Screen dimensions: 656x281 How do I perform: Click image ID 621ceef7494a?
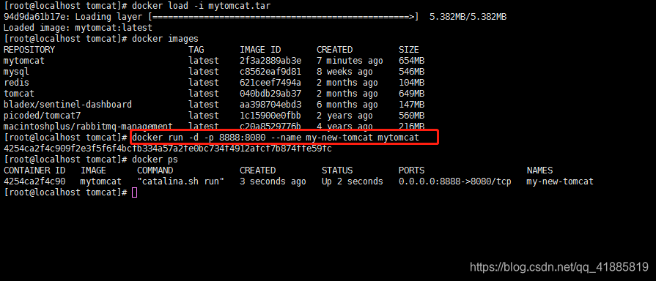(x=270, y=82)
